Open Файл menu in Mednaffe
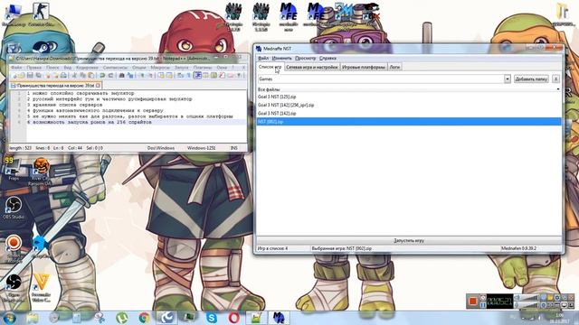The width and height of the screenshot is (579, 325). click(x=263, y=58)
